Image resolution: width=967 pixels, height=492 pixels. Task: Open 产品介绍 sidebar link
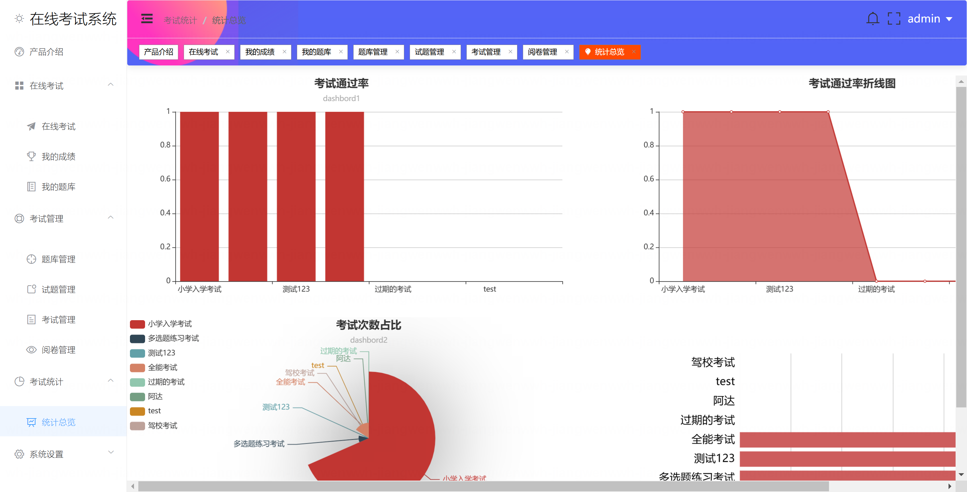(x=46, y=52)
